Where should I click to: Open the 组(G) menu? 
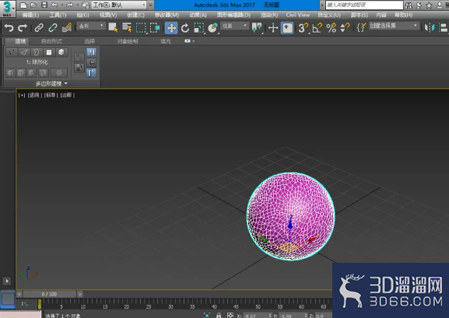click(x=82, y=16)
